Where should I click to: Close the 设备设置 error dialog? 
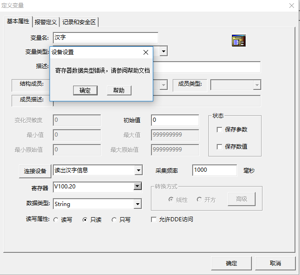point(146,52)
